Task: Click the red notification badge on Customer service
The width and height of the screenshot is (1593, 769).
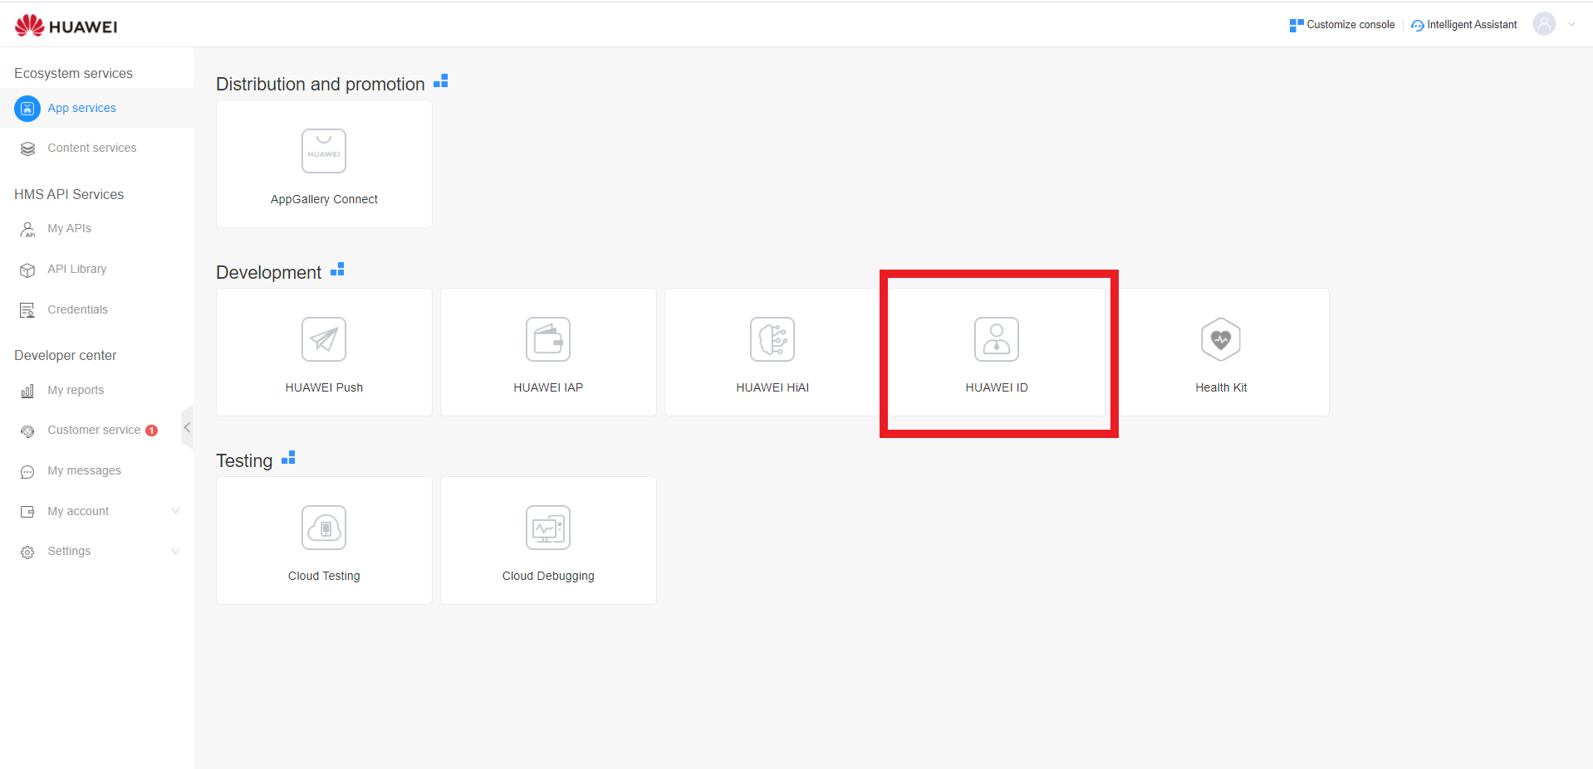Action: [151, 431]
